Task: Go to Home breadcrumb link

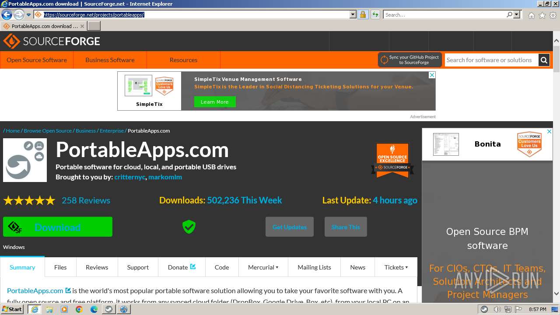Action: tap(13, 131)
